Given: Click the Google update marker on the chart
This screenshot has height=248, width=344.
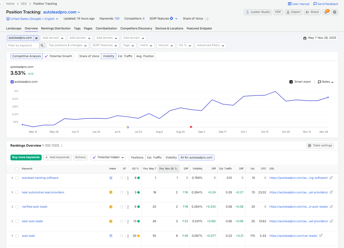Looking at the screenshot, I should tap(128, 127).
